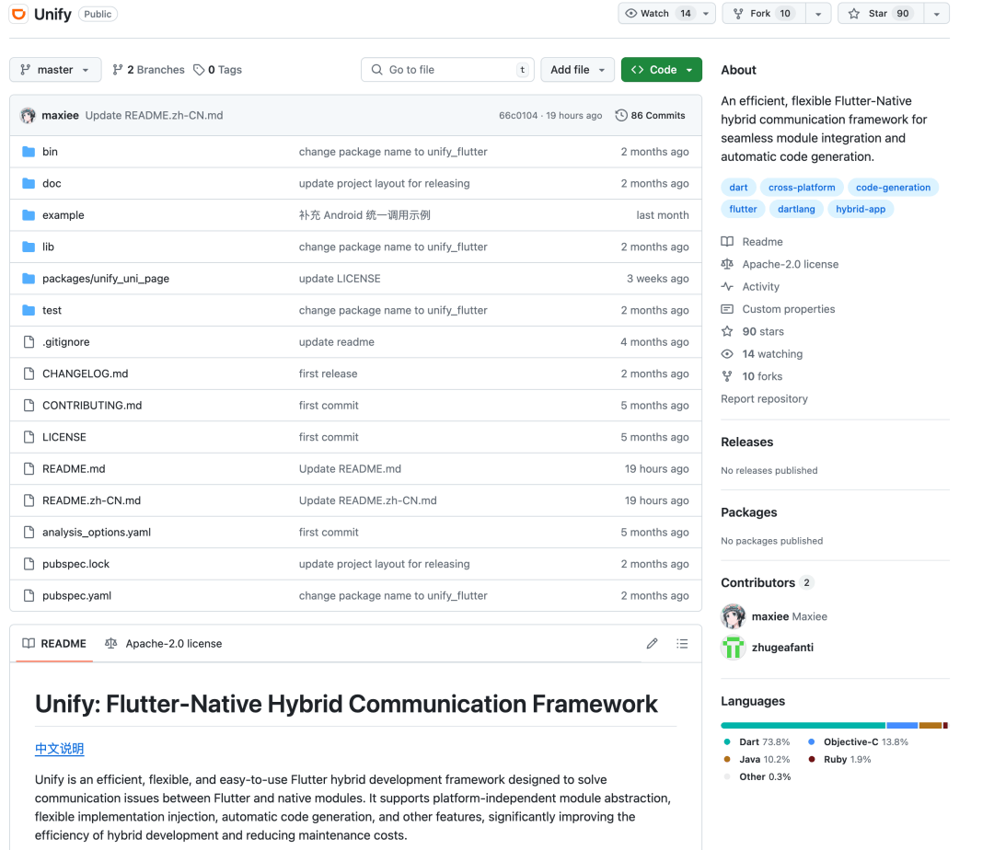Switch to the Apache-2.0 license tab

[x=164, y=644]
